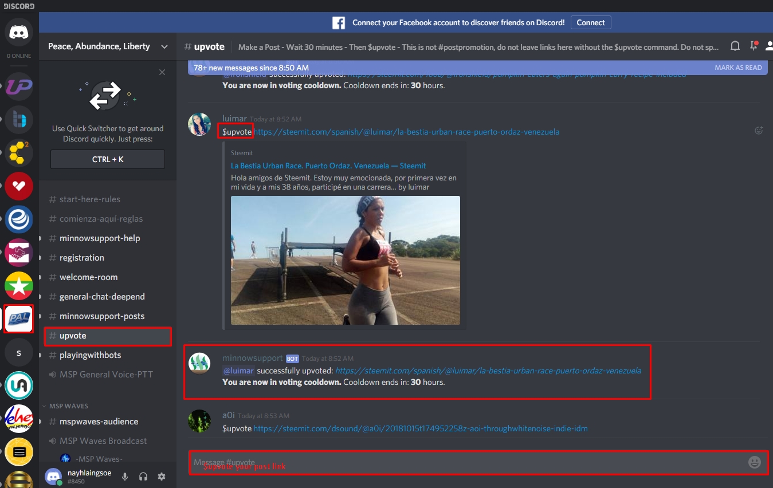Viewport: 773px width, 488px height.
Task: Click a0i's avatar picture
Action: 199,421
